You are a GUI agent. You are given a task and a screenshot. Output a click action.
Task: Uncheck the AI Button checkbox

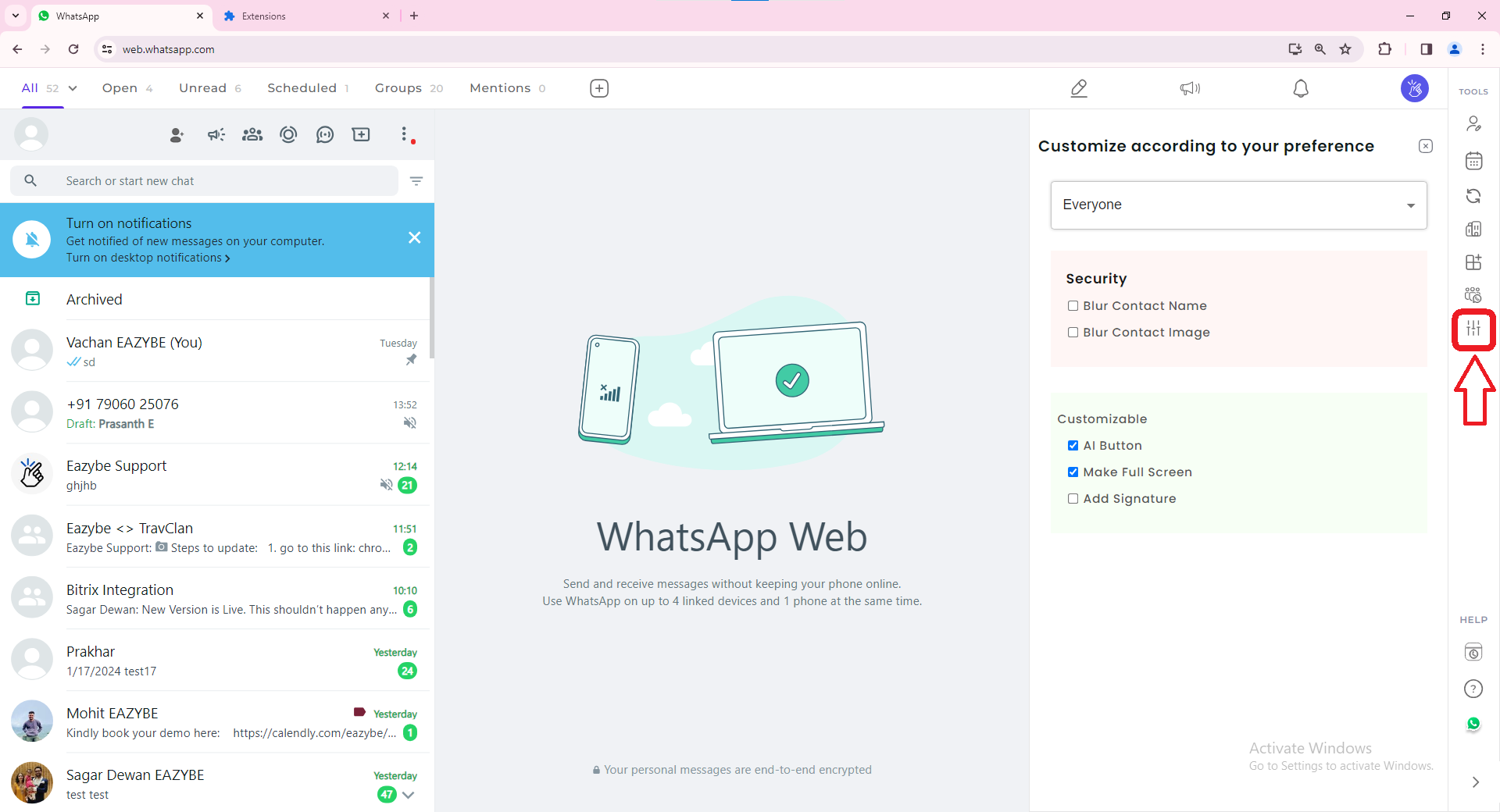pyautogui.click(x=1073, y=446)
